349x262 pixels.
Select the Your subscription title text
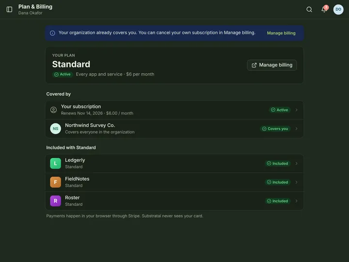click(81, 106)
